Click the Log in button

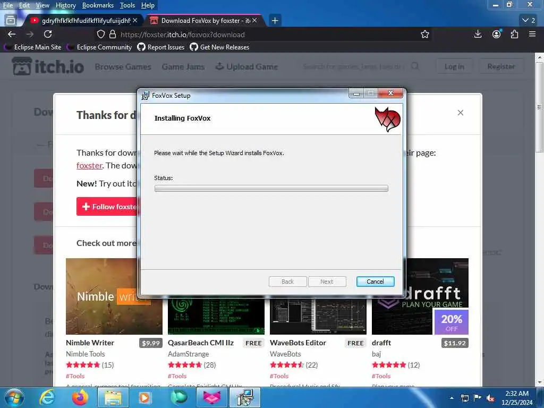(454, 66)
